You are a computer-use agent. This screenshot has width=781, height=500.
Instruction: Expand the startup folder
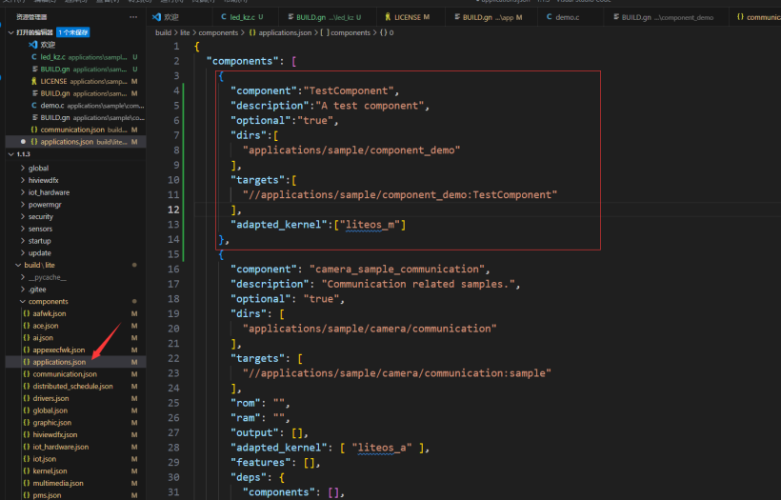[x=23, y=241]
